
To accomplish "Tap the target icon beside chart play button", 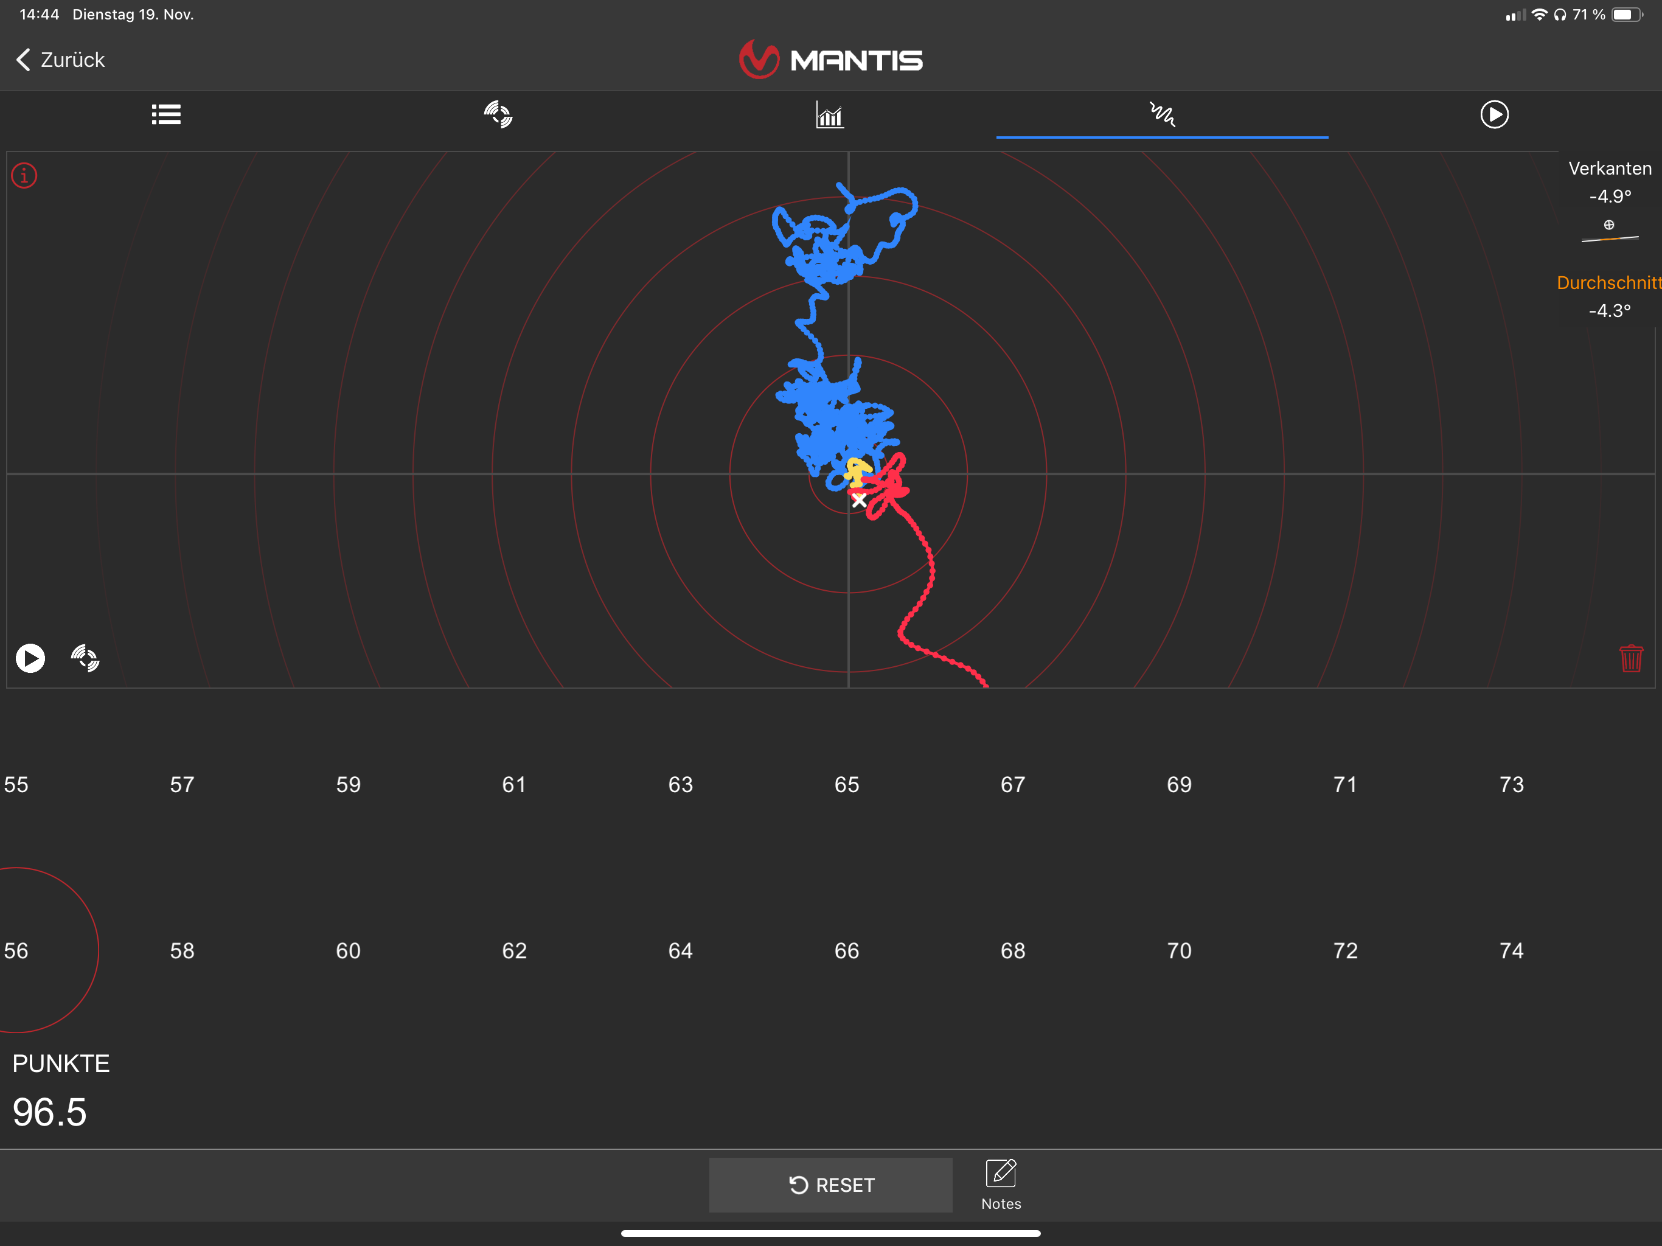I will (x=85, y=658).
